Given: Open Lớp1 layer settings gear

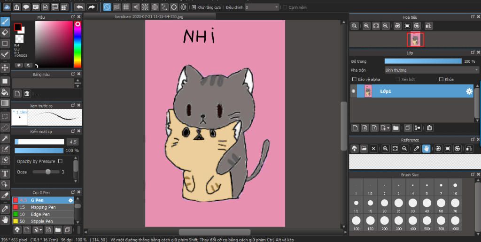Looking at the screenshot, I should [x=469, y=91].
